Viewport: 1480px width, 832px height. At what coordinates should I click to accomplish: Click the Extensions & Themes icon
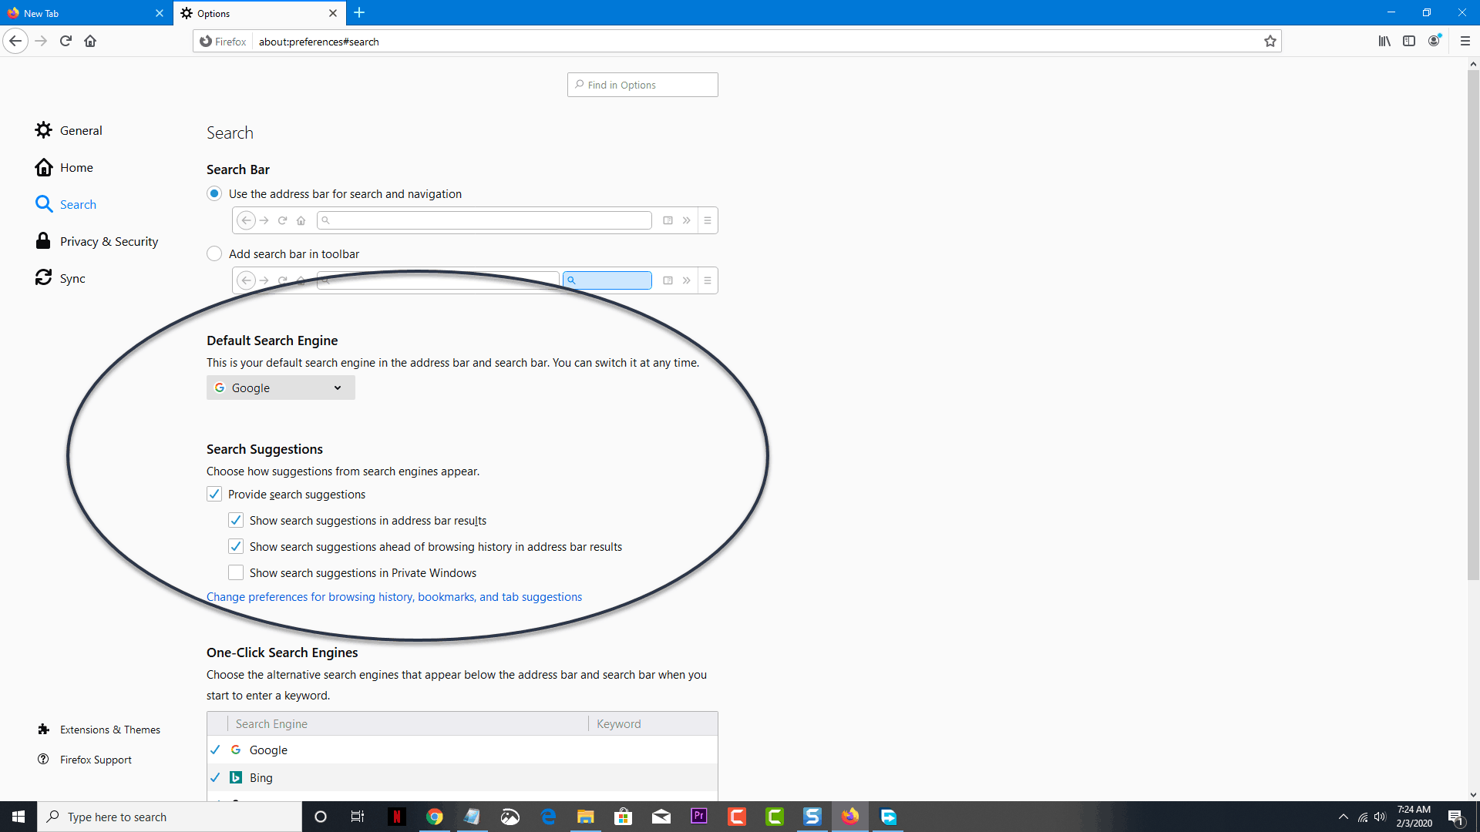tap(44, 730)
